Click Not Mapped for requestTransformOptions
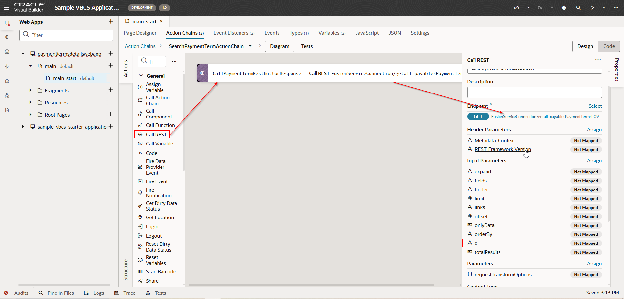This screenshot has height=299, width=624. 586,275
